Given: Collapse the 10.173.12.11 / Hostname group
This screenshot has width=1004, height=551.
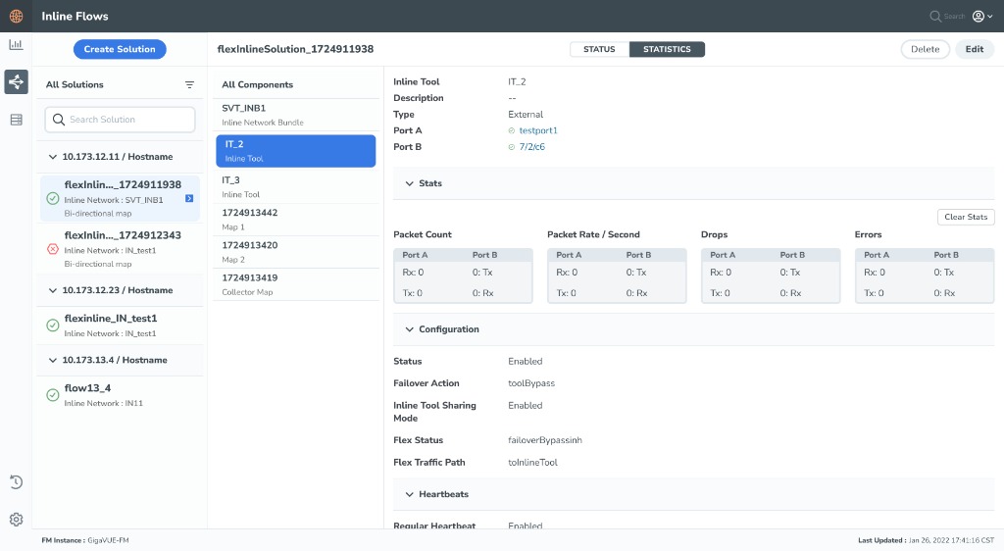Looking at the screenshot, I should 53,157.
